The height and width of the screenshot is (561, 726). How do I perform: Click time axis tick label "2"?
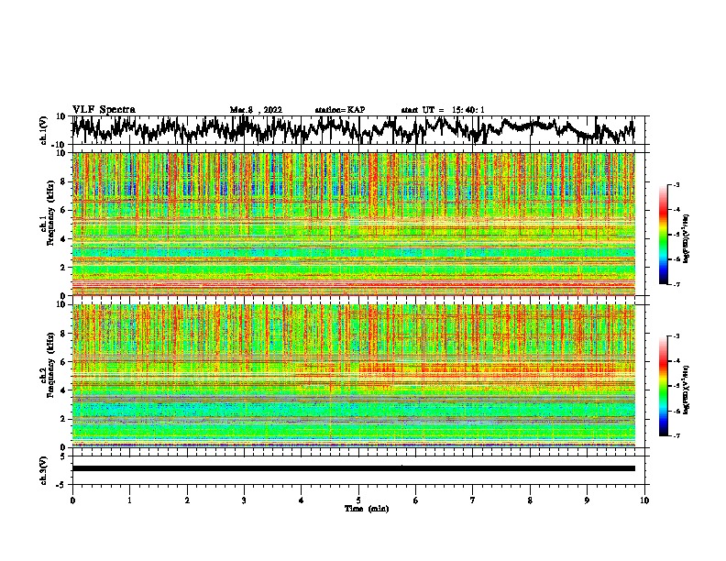[187, 500]
